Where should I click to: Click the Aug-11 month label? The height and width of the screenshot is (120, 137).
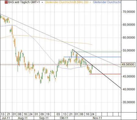(x=23, y=118)
